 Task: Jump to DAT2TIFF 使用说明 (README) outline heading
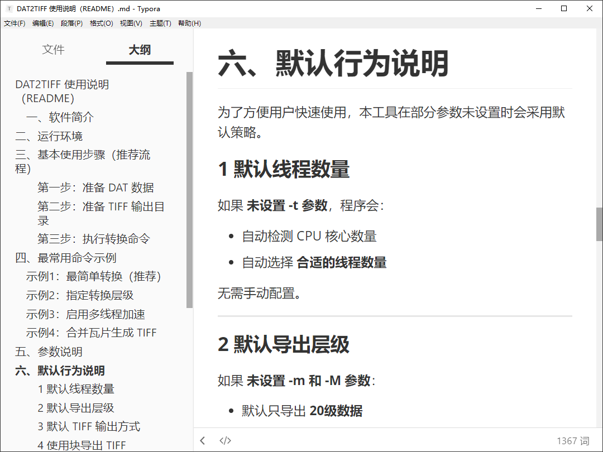(x=63, y=92)
